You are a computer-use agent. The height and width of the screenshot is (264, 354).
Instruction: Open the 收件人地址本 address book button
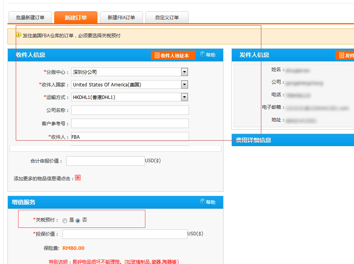click(172, 55)
